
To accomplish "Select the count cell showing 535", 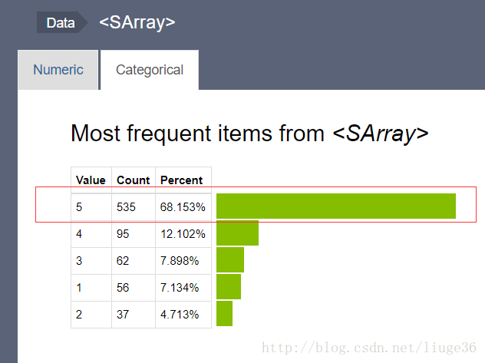I will (x=134, y=207).
